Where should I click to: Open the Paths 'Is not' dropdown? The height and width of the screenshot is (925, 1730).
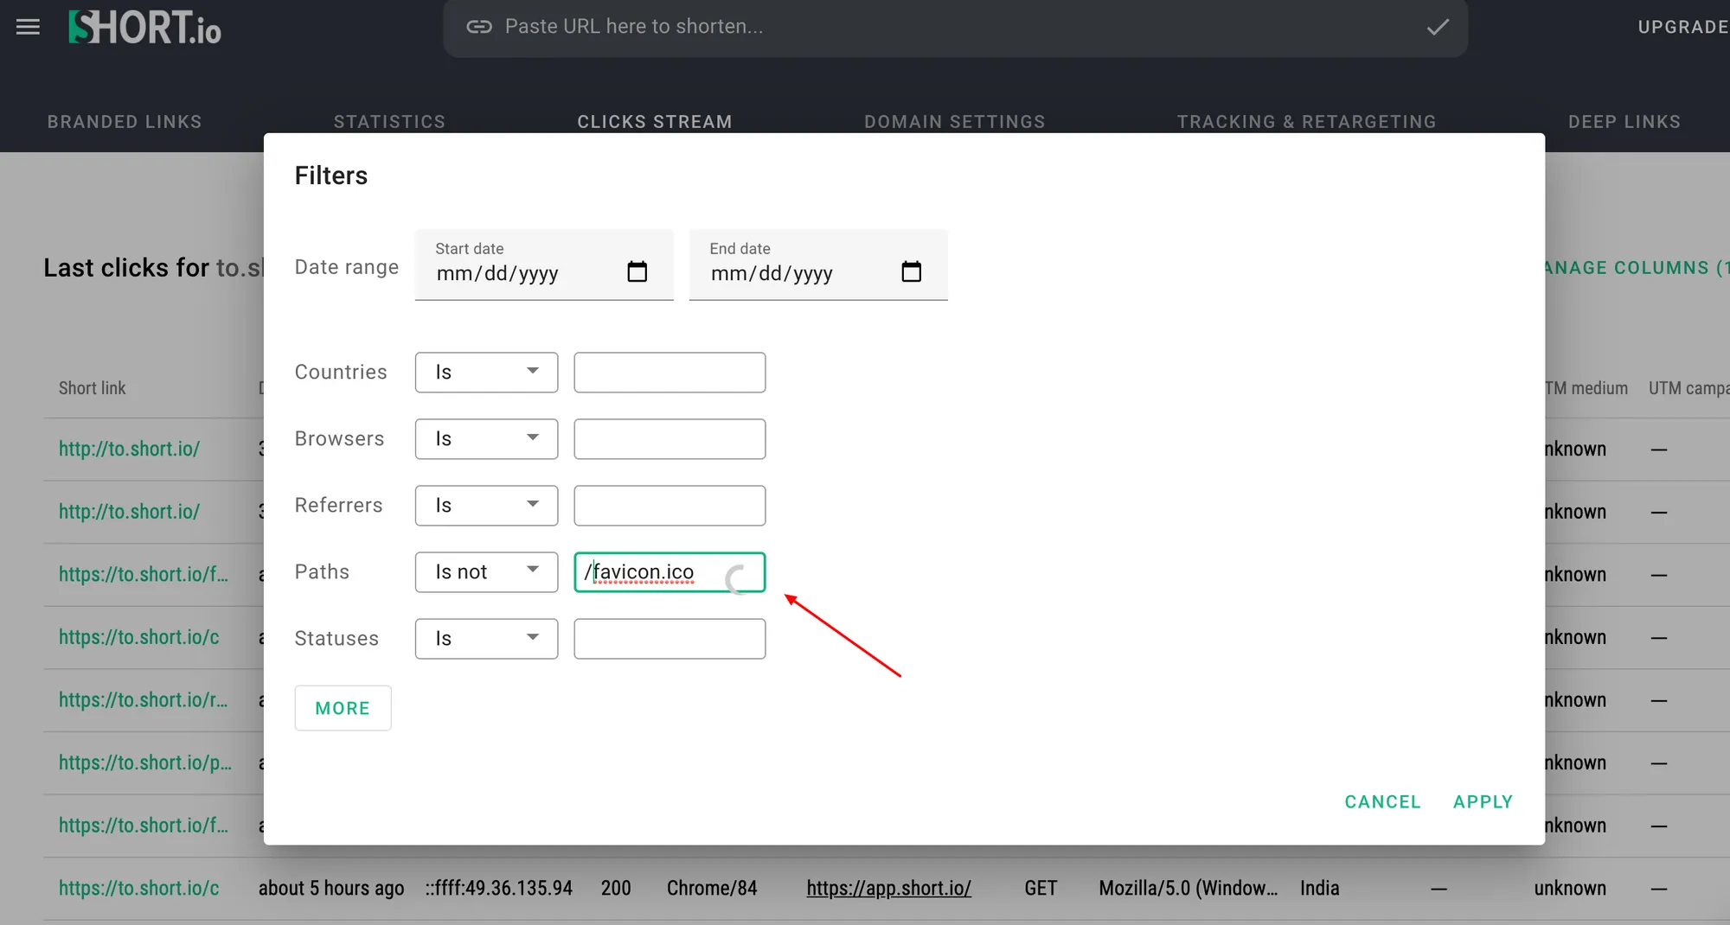pyautogui.click(x=486, y=572)
